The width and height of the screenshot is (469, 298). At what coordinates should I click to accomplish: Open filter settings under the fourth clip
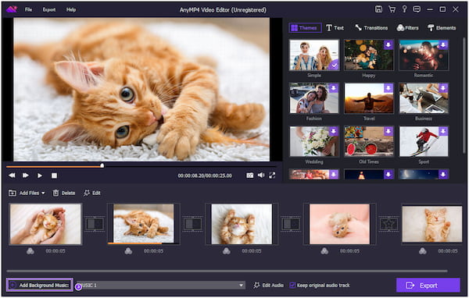pos(324,251)
